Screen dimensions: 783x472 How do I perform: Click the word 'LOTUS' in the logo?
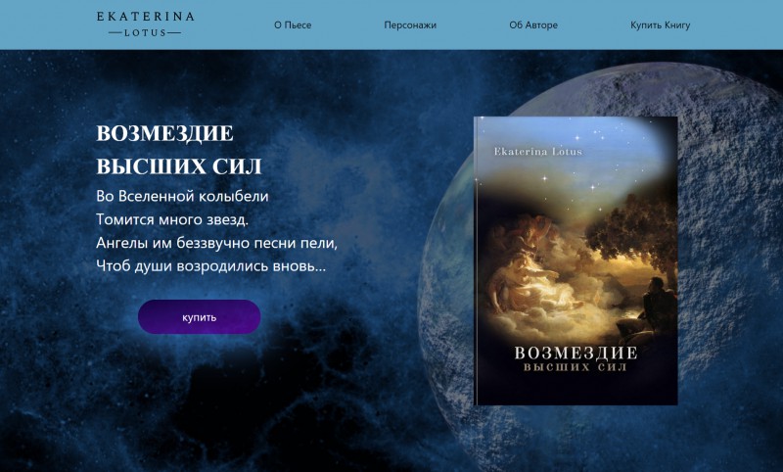click(x=145, y=33)
